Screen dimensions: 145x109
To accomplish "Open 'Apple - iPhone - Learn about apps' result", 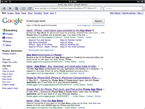I will click(59, 30).
